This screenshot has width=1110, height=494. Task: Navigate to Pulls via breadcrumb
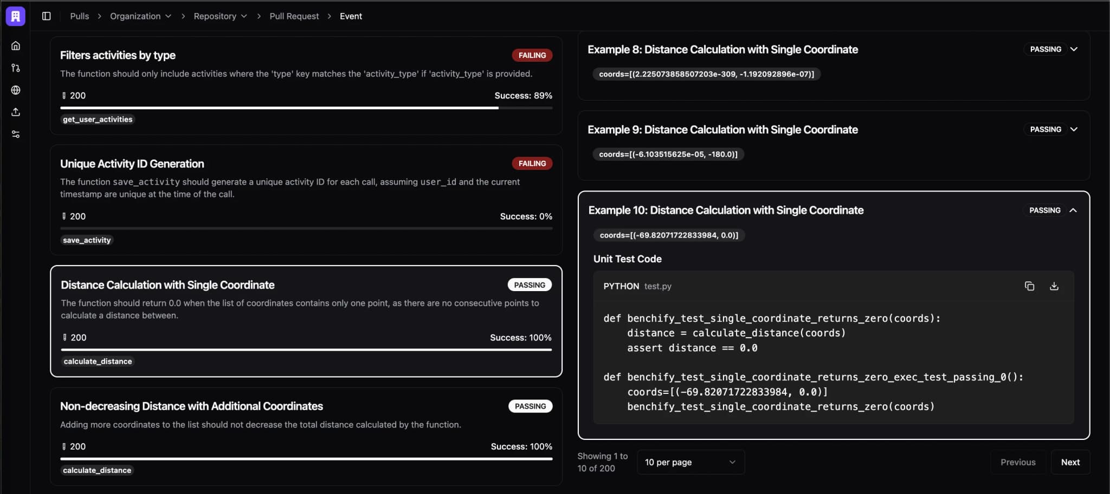[80, 16]
